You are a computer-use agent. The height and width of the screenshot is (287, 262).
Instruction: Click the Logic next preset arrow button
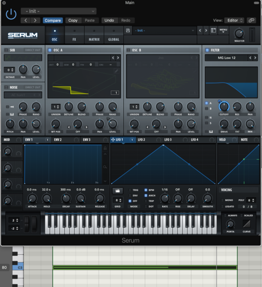click(35, 20)
